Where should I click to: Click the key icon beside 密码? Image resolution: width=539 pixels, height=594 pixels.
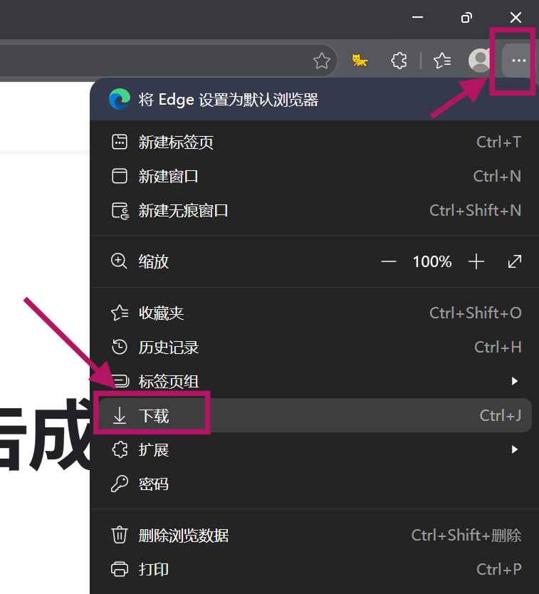click(120, 484)
